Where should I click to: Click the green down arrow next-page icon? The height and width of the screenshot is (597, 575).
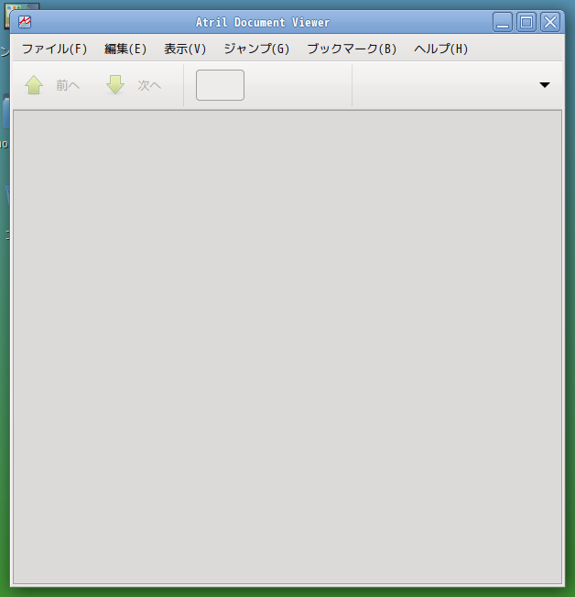tap(115, 85)
